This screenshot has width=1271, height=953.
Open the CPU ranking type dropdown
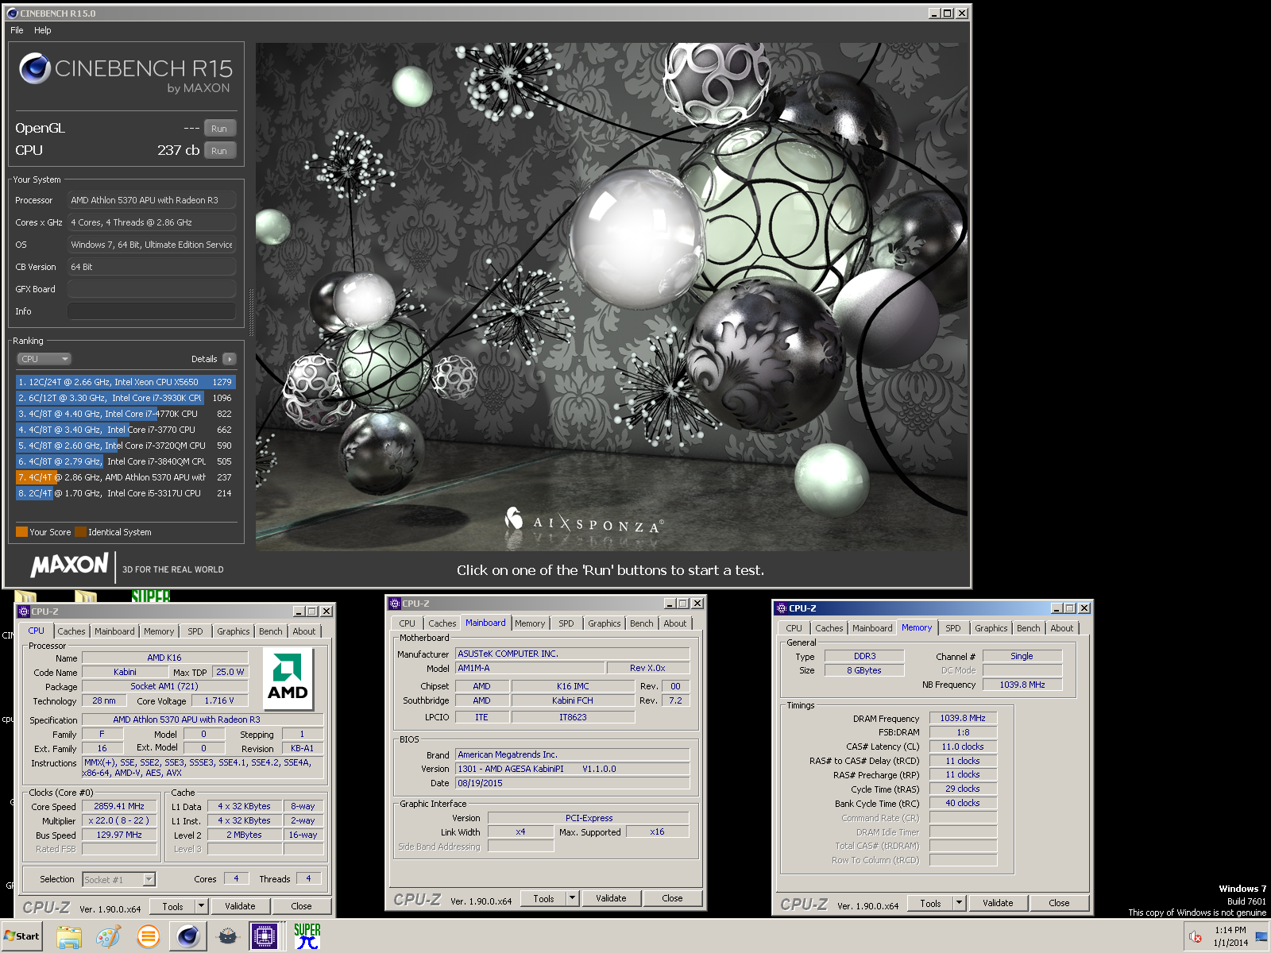44,359
